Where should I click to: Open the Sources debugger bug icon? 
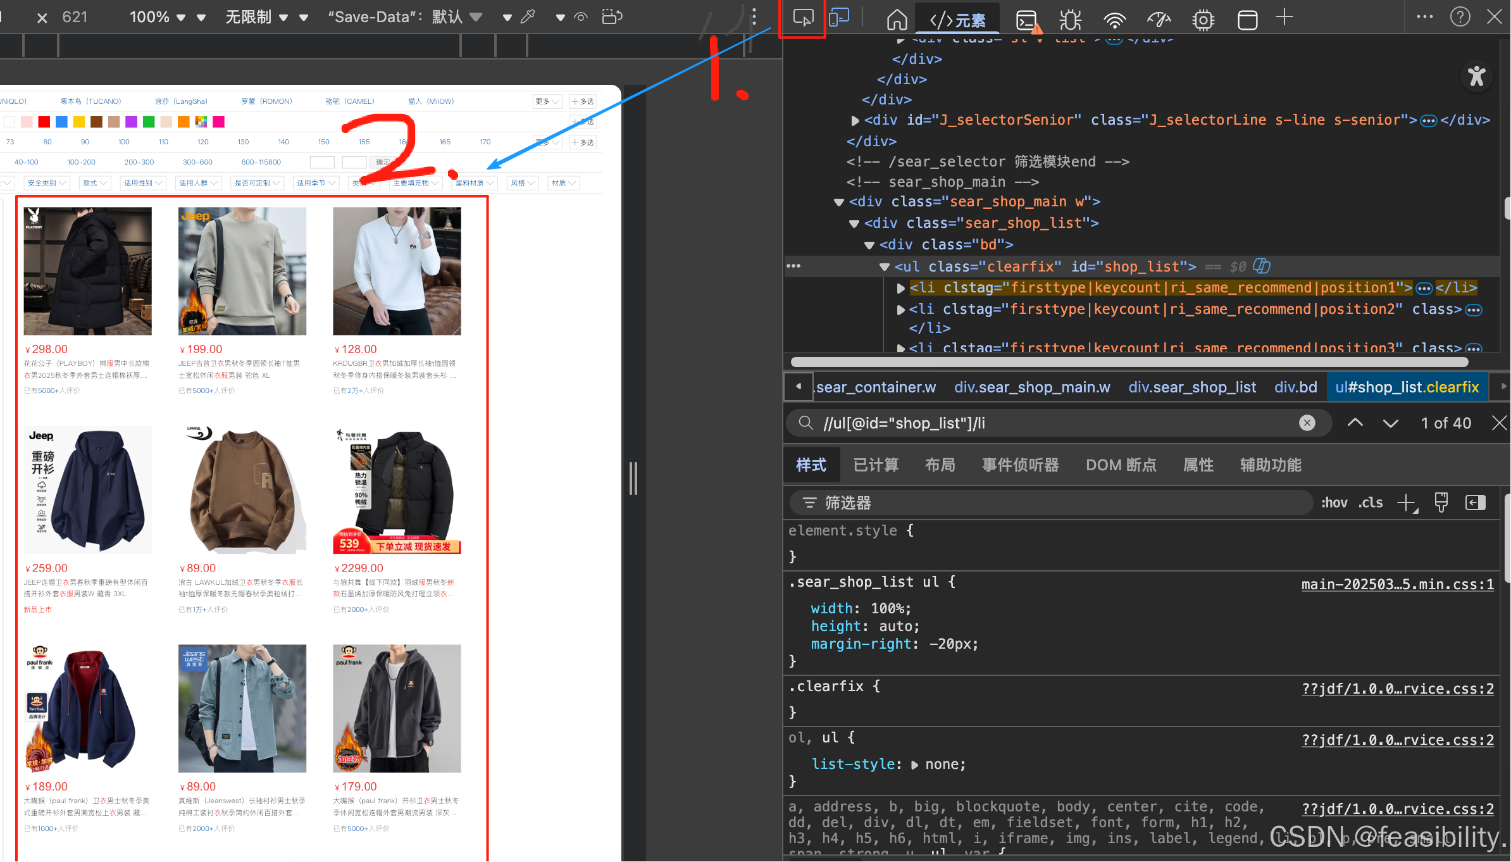(x=1070, y=20)
